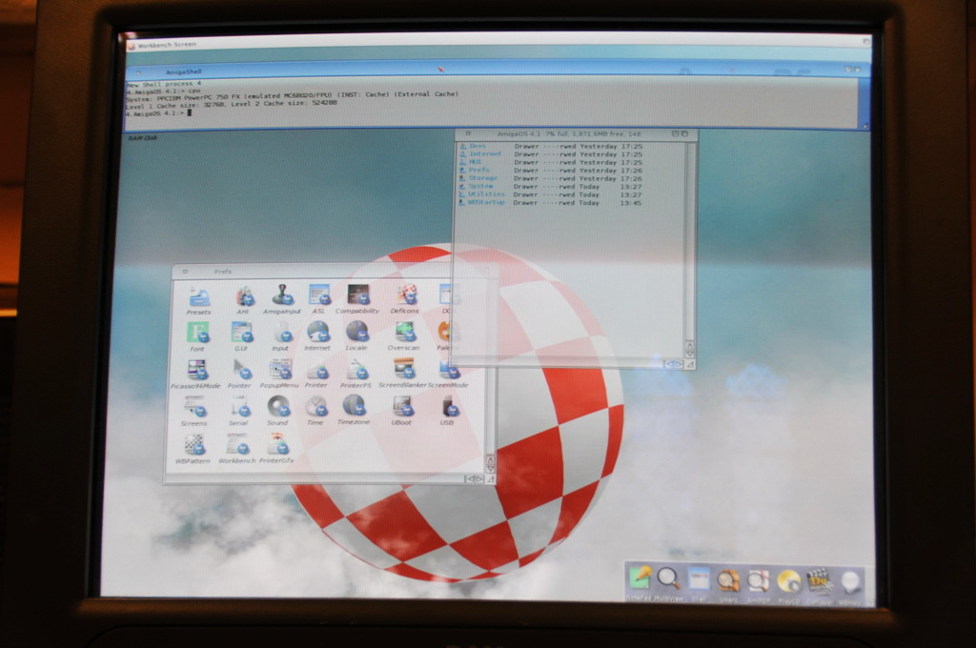The height and width of the screenshot is (648, 976).
Task: Select the Devs drawer row
Action: click(x=550, y=147)
